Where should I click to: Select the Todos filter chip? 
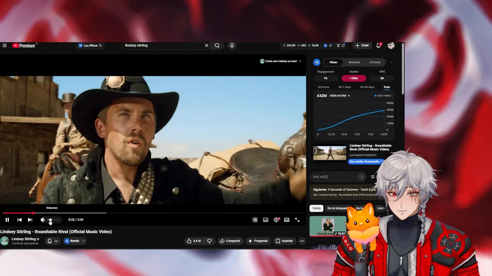[316, 208]
